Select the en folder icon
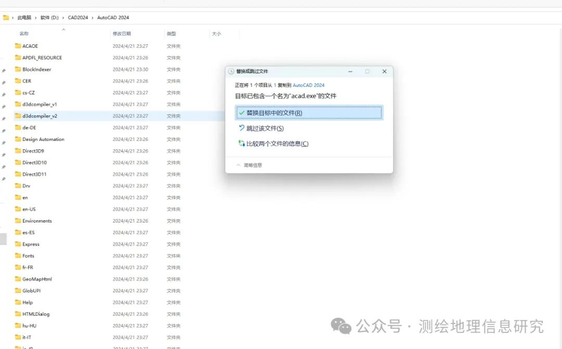 point(18,197)
